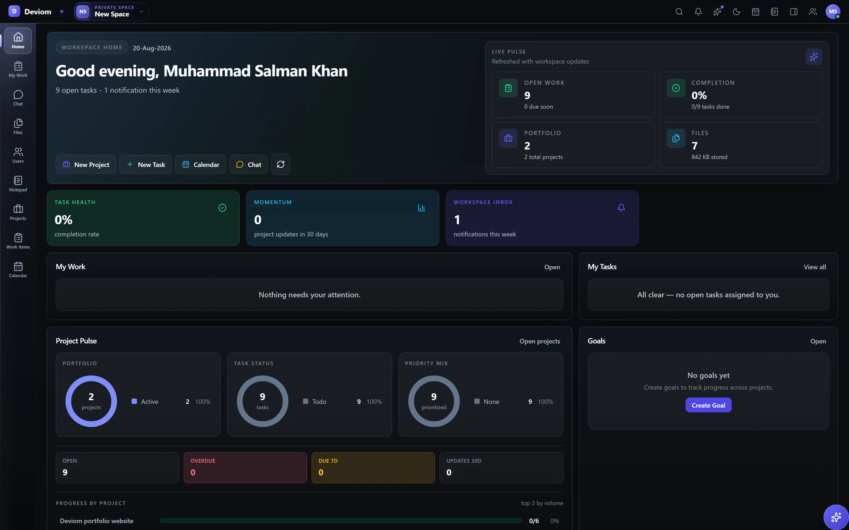The height and width of the screenshot is (530, 849).
Task: Open the AI sparkles icon in top bar
Action: [717, 12]
